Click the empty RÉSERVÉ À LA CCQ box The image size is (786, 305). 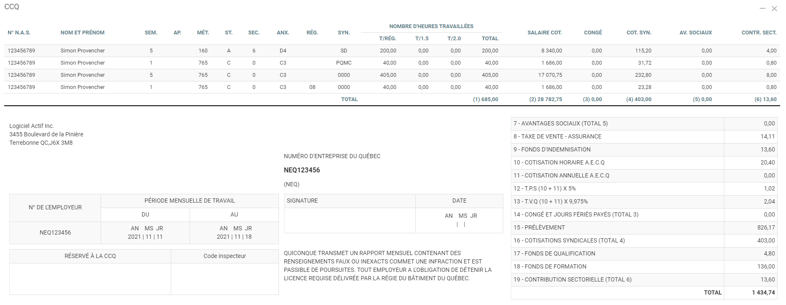click(x=90, y=279)
